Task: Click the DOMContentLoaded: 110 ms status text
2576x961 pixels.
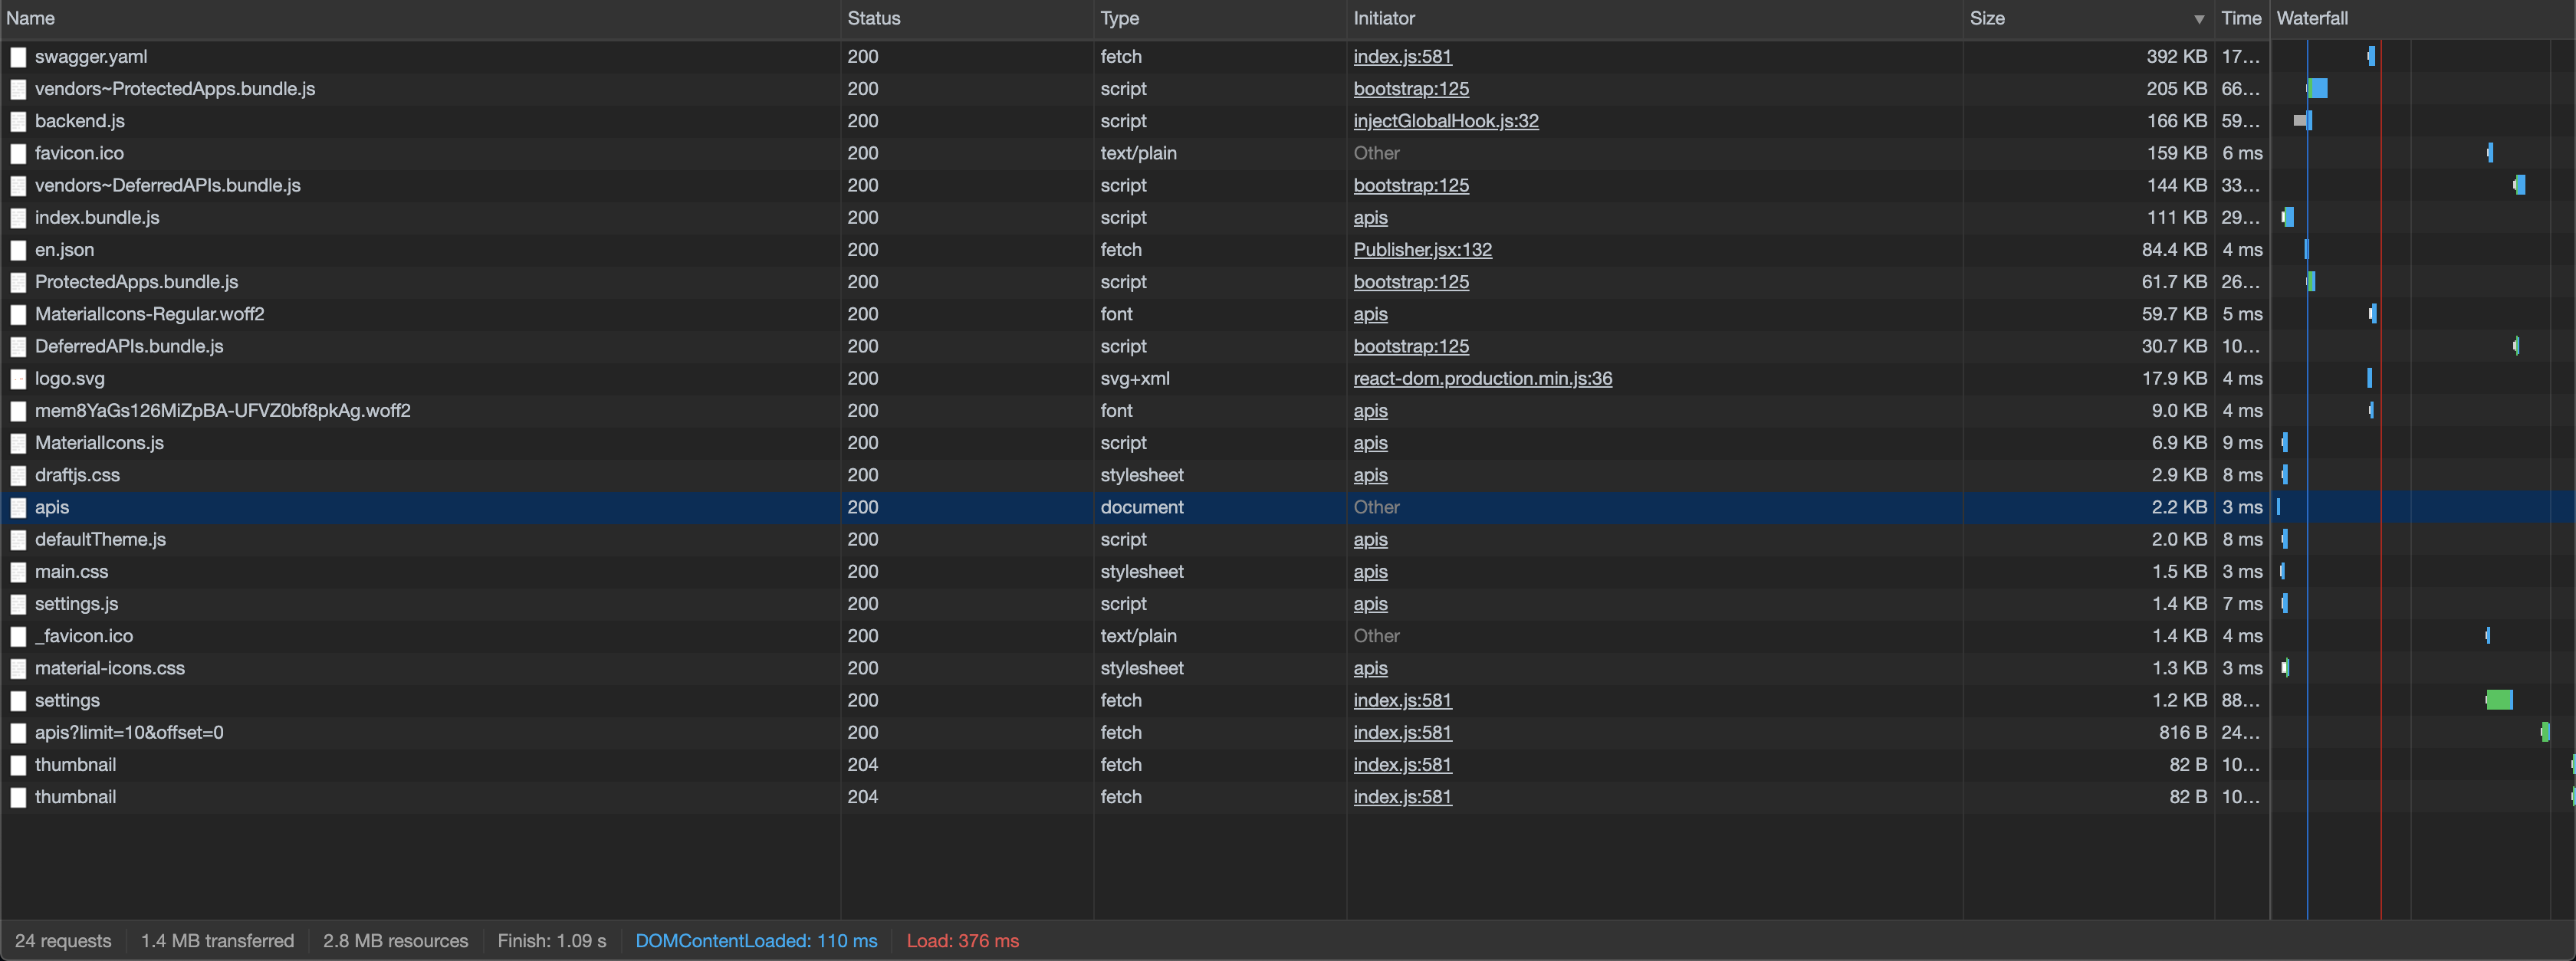Action: click(x=756, y=940)
